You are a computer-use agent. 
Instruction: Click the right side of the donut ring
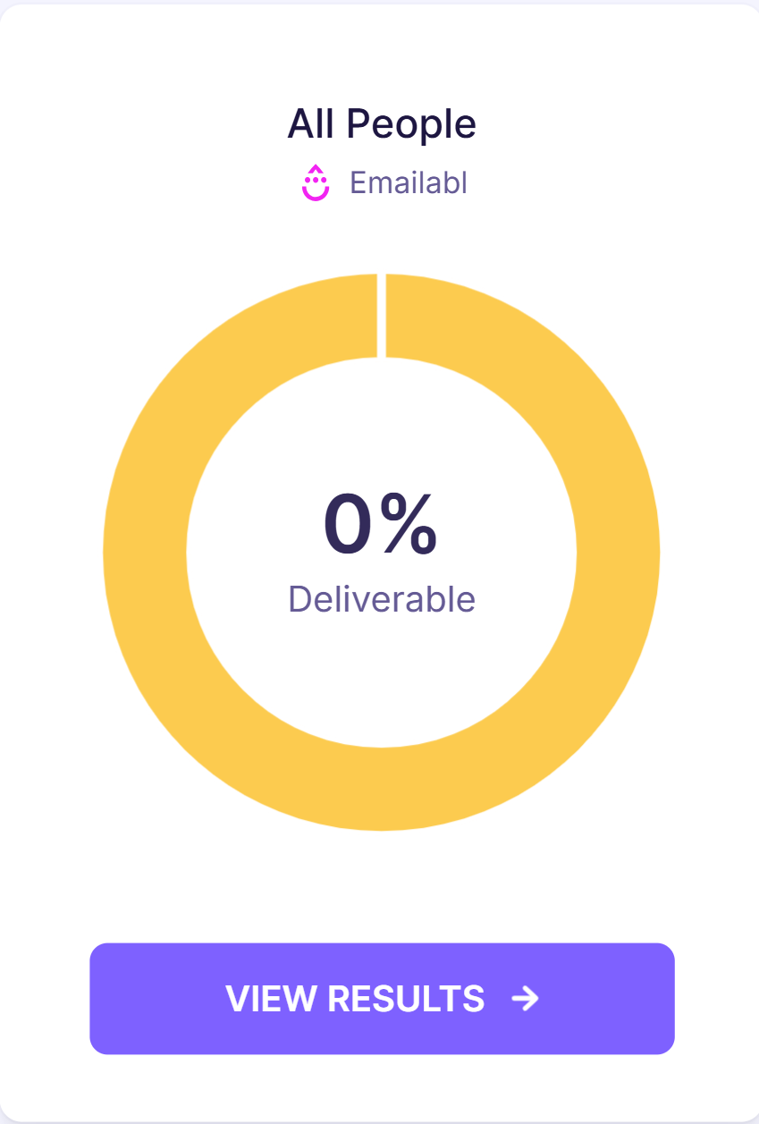click(x=619, y=553)
